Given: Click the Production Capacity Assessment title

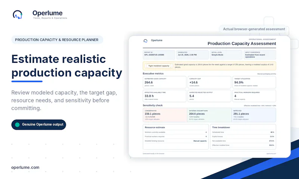Looking at the screenshot, I should coord(242,44).
